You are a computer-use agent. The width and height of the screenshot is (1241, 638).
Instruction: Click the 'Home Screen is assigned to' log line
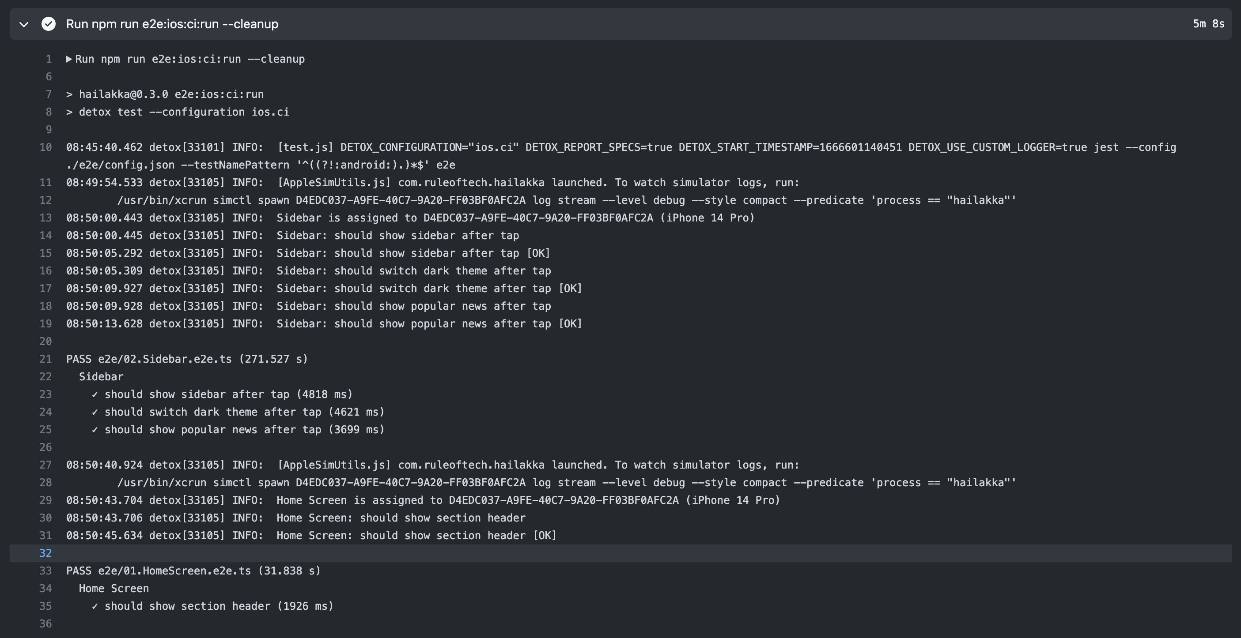click(x=423, y=500)
